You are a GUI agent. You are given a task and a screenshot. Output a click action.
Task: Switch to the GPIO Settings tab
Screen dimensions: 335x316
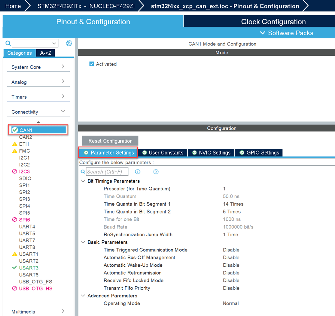tap(259, 153)
